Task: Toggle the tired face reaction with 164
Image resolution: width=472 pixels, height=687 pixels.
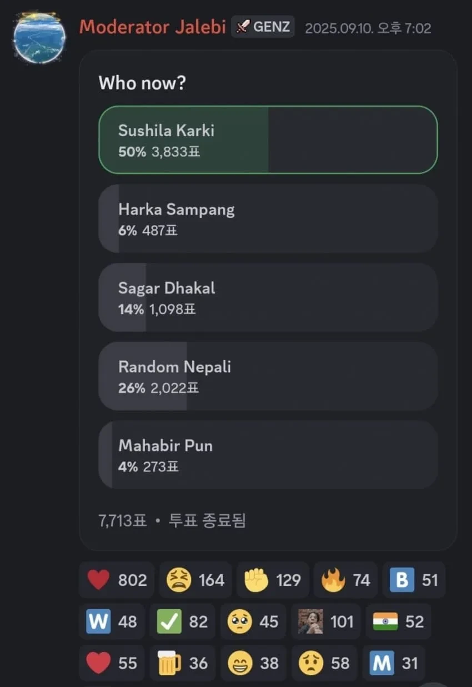Action: pos(195,580)
